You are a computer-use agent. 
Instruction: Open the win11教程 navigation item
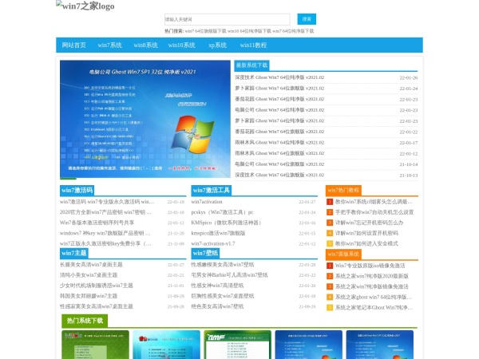[x=253, y=45]
